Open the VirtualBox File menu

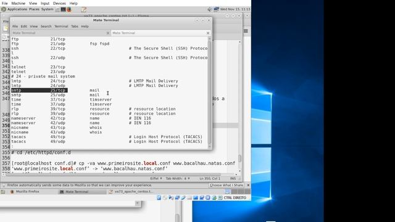[4, 3]
